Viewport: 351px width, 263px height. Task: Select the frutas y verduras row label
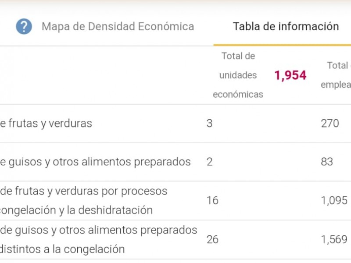(46, 124)
